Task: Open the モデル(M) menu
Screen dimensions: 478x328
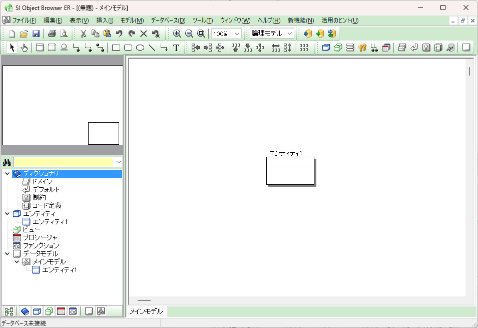Action: 132,21
